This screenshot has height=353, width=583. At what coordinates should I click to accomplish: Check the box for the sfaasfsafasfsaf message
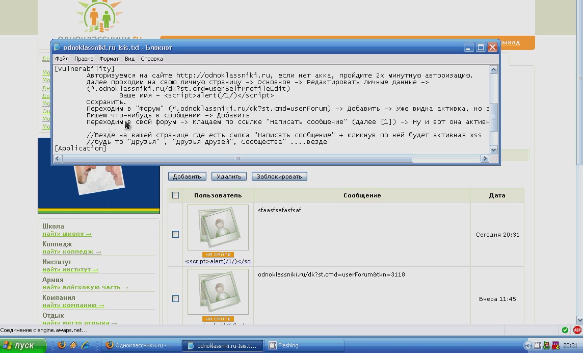click(x=175, y=234)
